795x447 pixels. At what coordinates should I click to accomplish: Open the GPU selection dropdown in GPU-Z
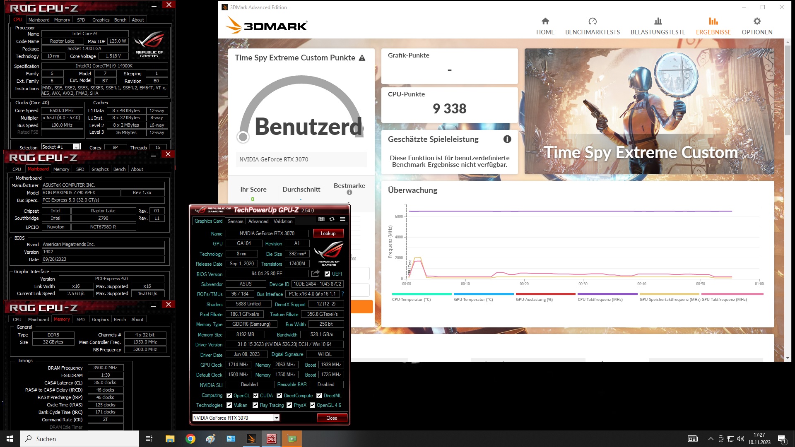click(x=236, y=418)
